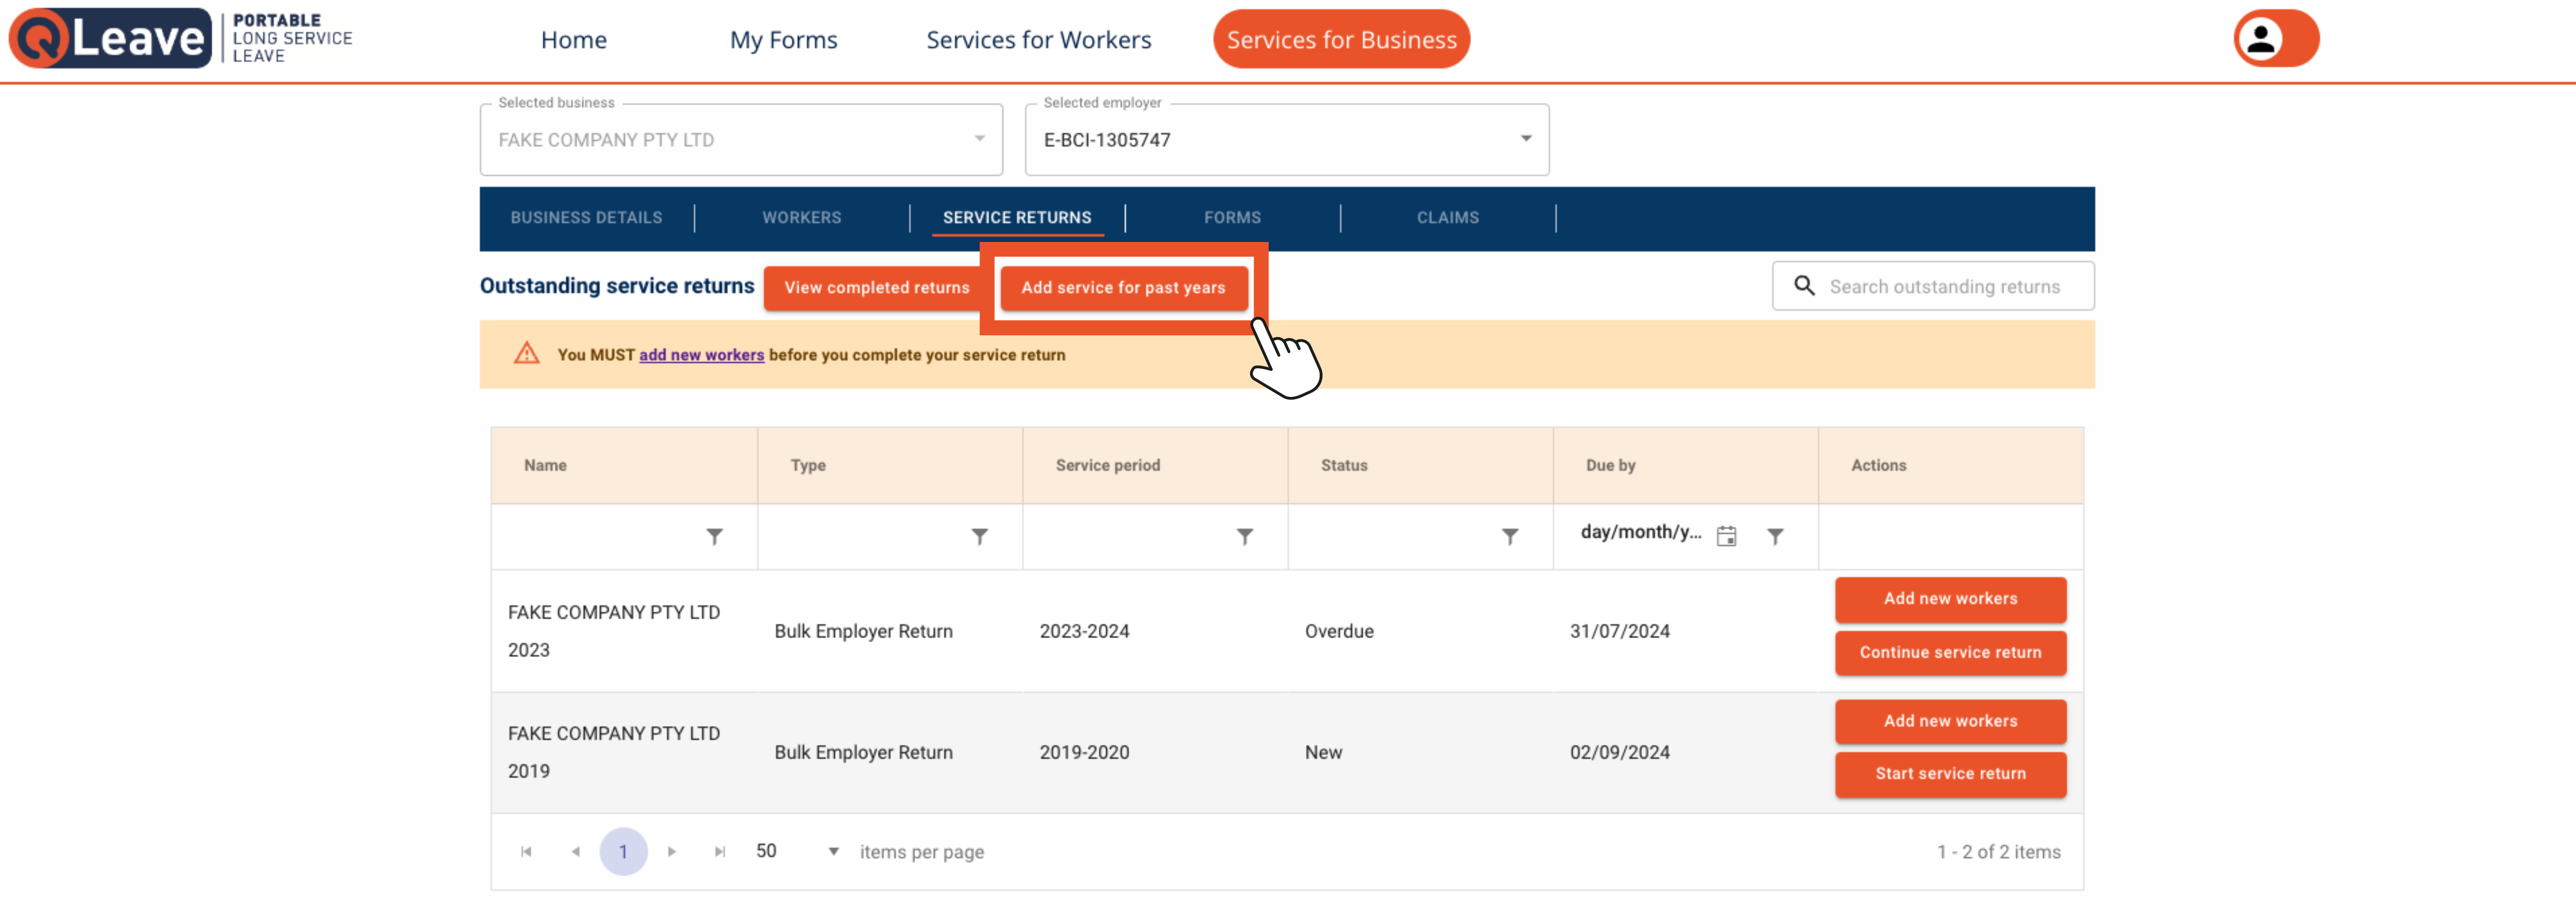Open Service period column filter icon

1244,537
